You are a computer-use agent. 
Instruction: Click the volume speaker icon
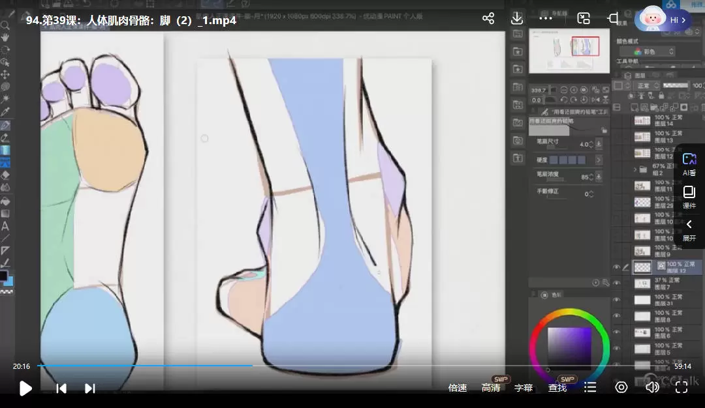pyautogui.click(x=651, y=388)
